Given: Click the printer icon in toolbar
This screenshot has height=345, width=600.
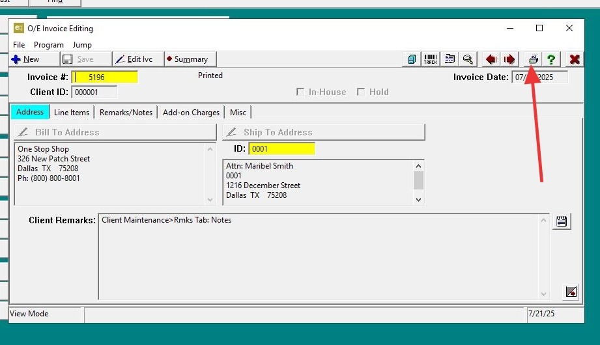Looking at the screenshot, I should tap(533, 59).
